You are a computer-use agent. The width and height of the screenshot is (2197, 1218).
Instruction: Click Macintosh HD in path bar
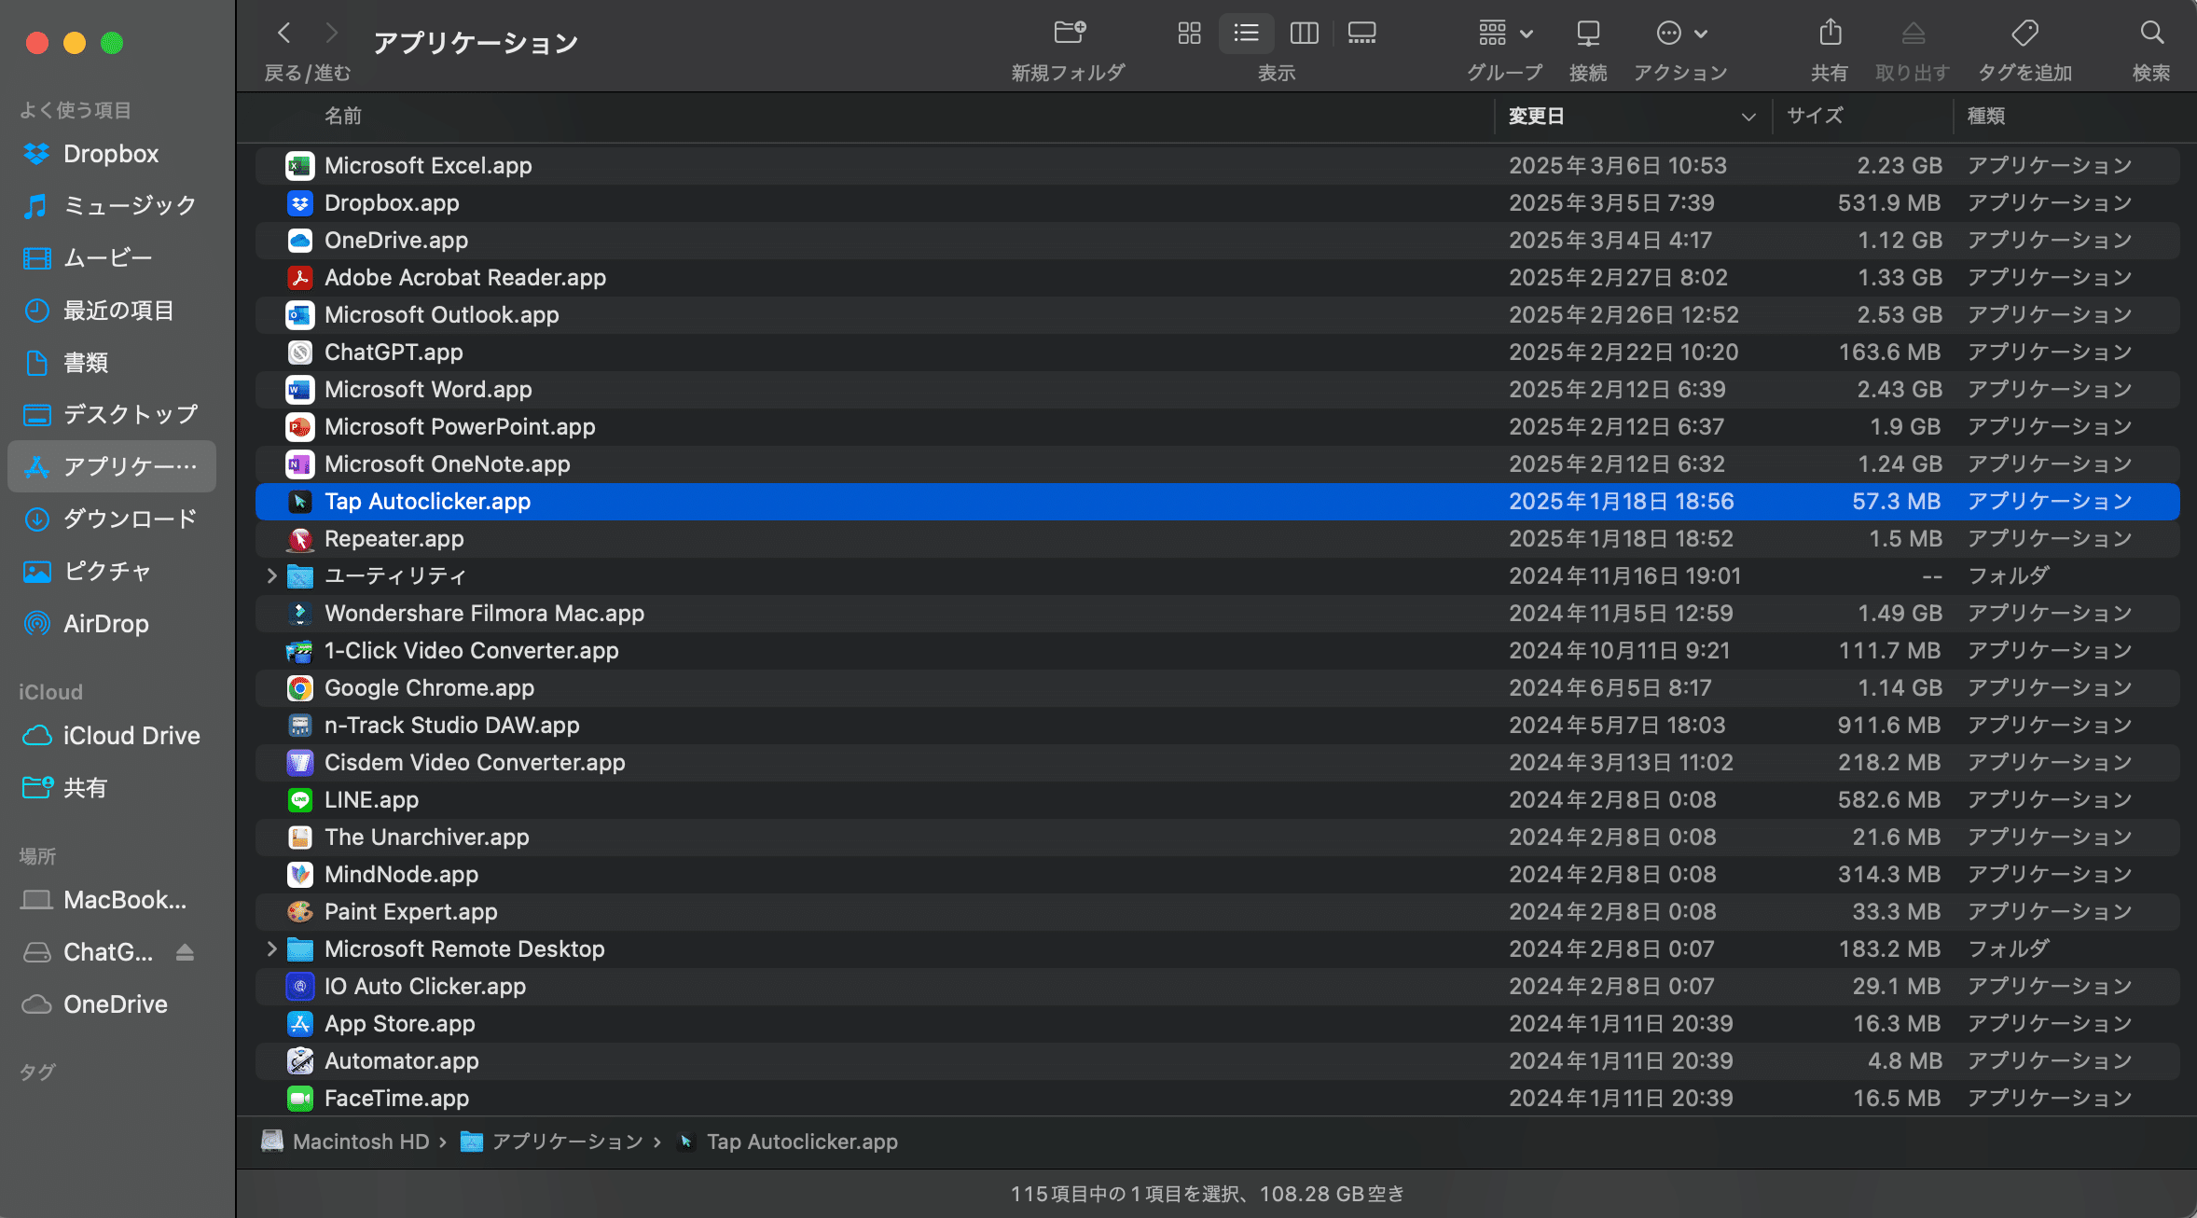(x=360, y=1142)
